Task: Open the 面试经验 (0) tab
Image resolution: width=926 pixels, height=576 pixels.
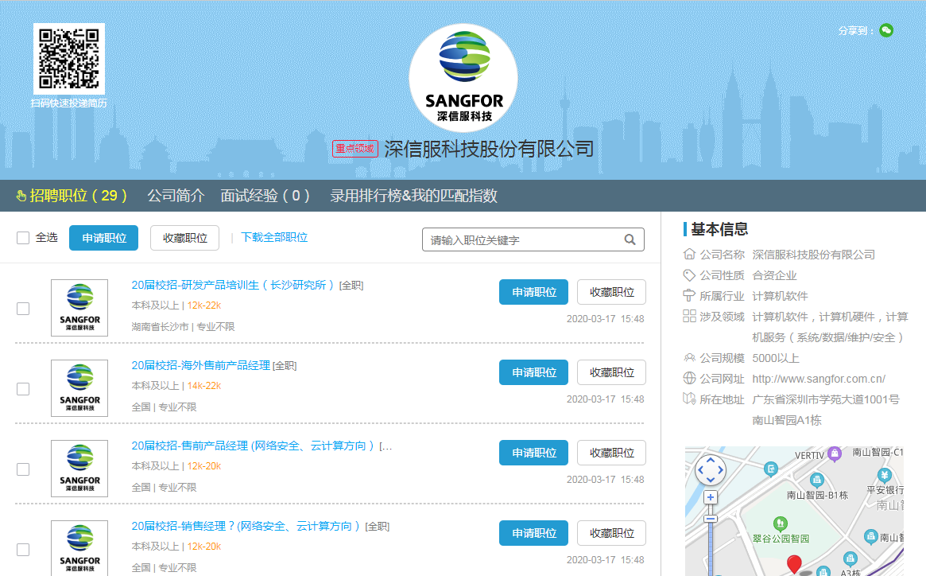Action: tap(265, 196)
